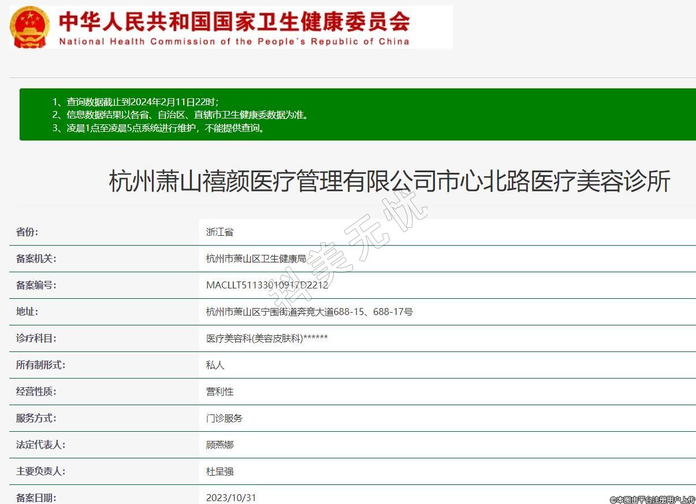Click the 门诊服务 service mode value
Image resolution: width=696 pixels, height=504 pixels.
224,418
